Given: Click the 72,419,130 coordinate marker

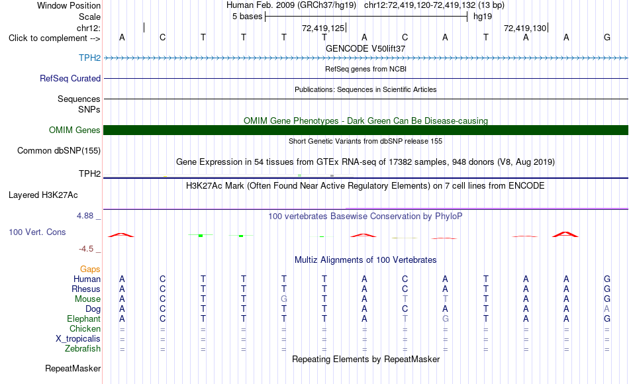Looking at the screenshot, I should [525, 28].
